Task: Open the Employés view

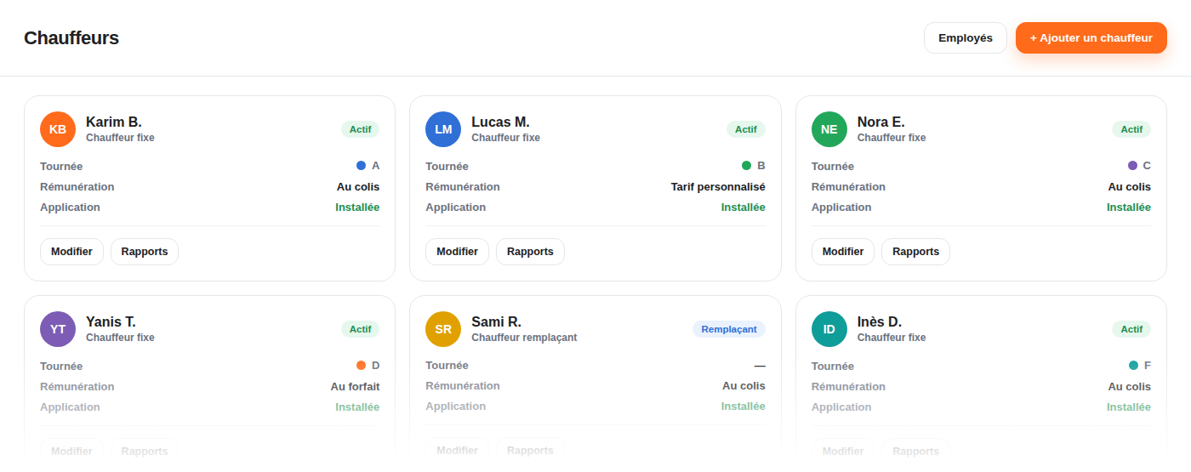Action: [x=966, y=38]
